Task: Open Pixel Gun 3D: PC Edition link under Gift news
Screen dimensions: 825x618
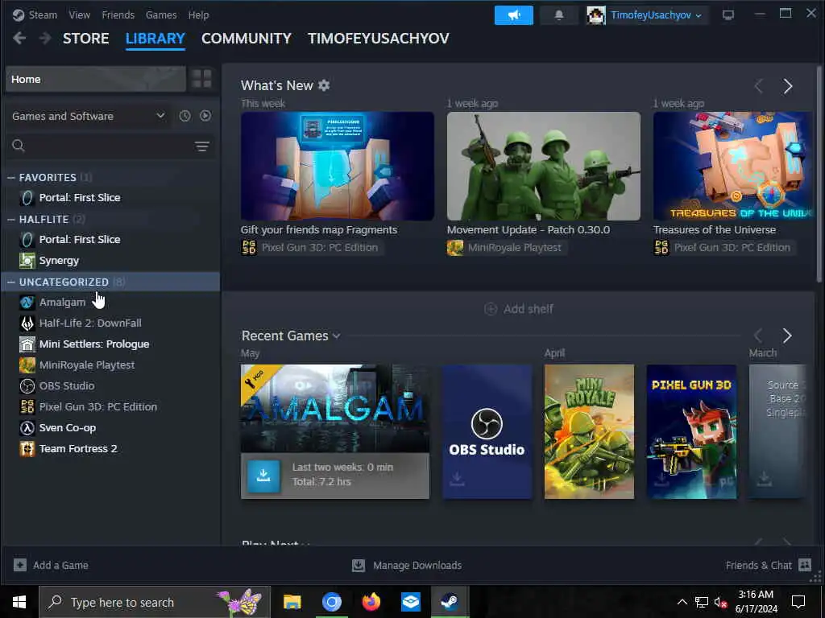Action: [x=312, y=248]
